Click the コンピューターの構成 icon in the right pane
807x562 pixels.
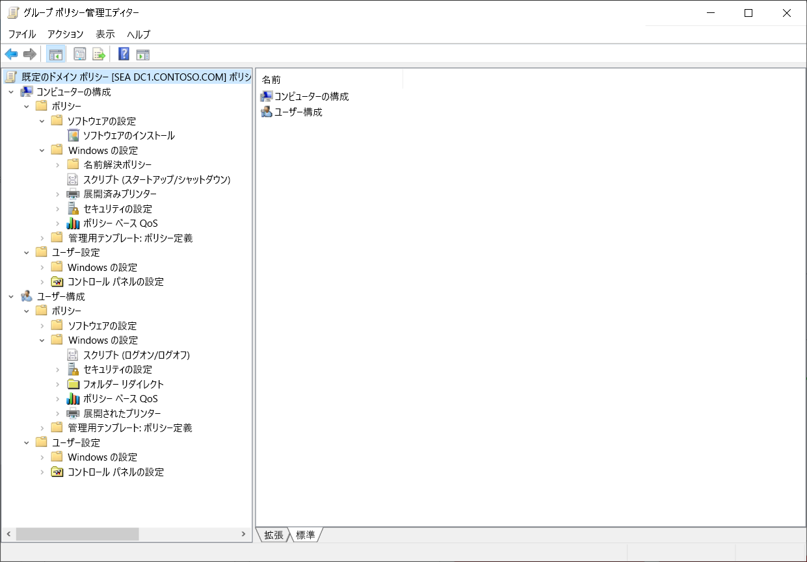click(267, 96)
